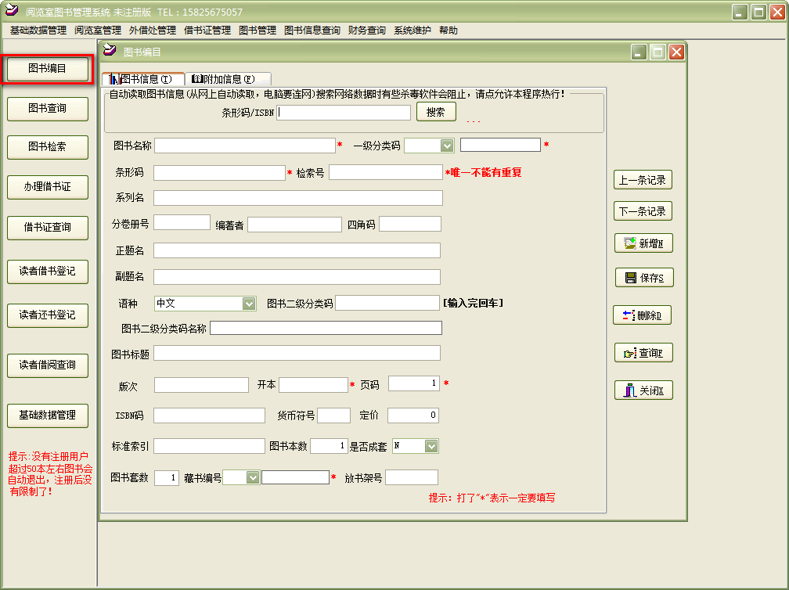Open the 借书证管理 menu
The width and height of the screenshot is (789, 590).
tap(207, 31)
